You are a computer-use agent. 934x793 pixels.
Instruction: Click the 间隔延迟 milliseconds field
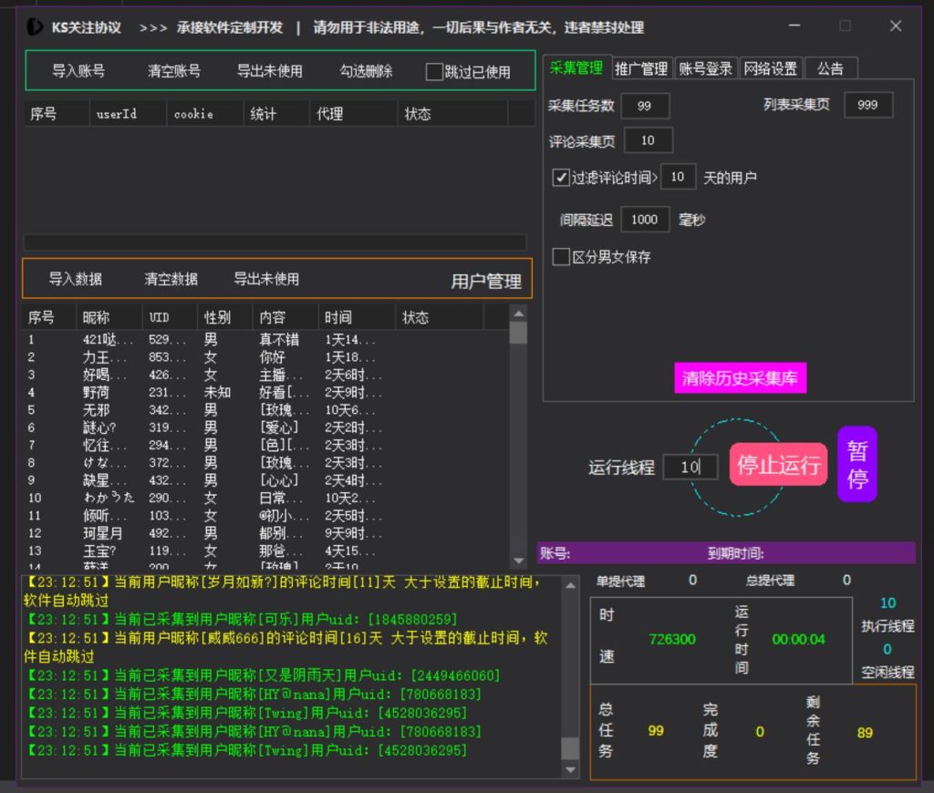coord(645,220)
